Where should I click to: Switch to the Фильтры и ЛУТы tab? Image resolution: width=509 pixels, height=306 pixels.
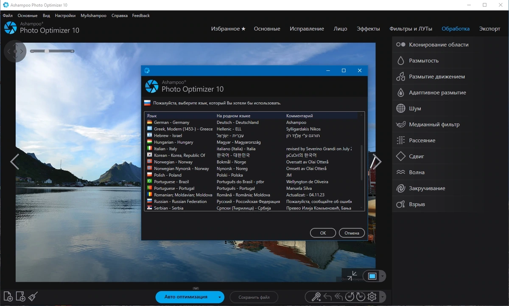coord(411,29)
